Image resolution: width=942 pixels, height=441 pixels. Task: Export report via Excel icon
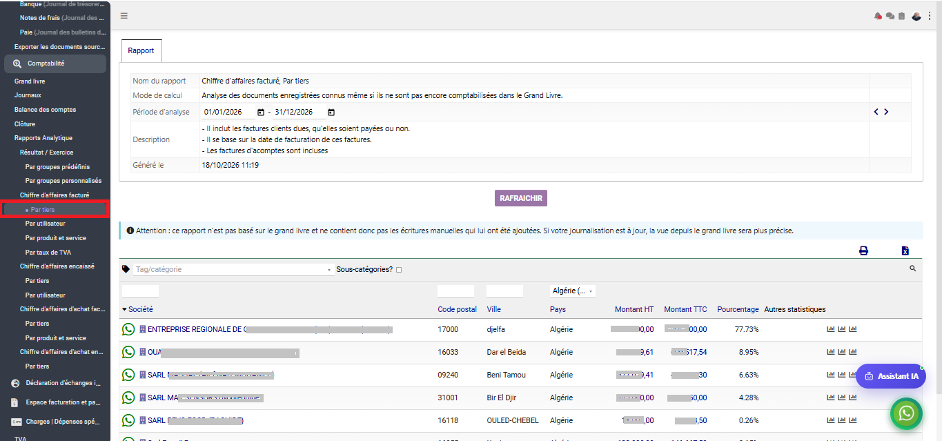coord(905,251)
